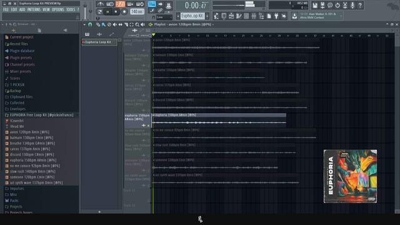Select the playlist draw pencil tool

click(x=98, y=24)
